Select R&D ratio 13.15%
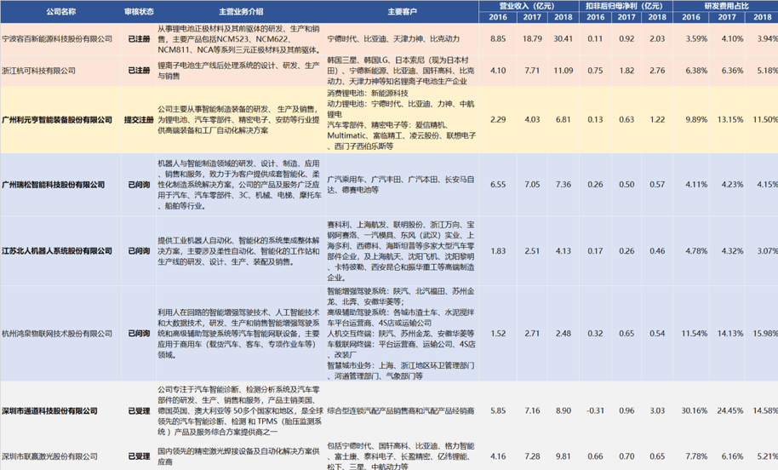 click(x=730, y=119)
